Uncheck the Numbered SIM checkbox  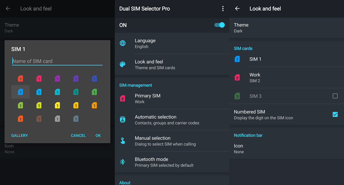tap(335, 115)
